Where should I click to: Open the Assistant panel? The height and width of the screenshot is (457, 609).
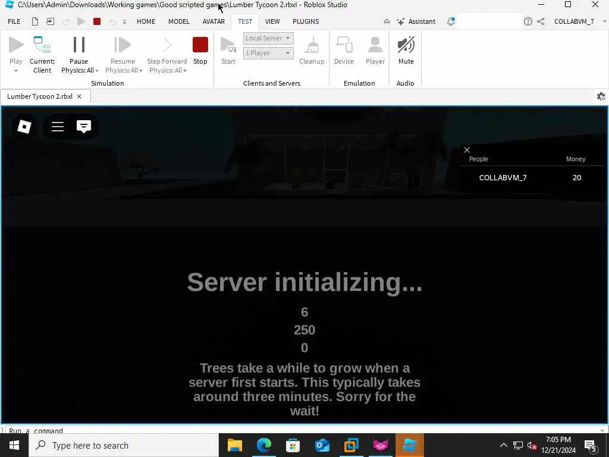416,21
